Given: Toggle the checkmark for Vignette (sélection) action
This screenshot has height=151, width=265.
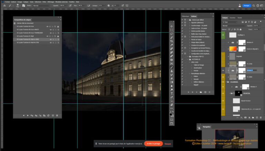Looking at the screenshot, I should click(x=183, y=22).
